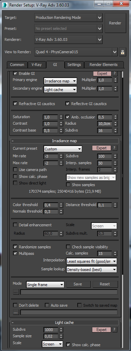Image resolution: width=131 pixels, height=351 pixels.
Task: Click the large Render button
Action: (115, 23)
